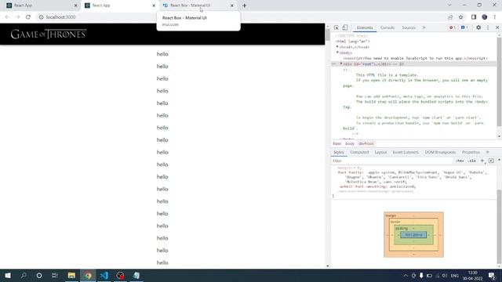Open Visual Studio Code from taskbar
502x282 pixels.
tap(104, 275)
